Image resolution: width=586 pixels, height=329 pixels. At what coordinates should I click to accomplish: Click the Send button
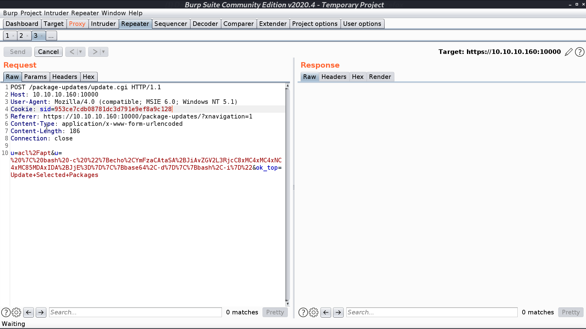pyautogui.click(x=18, y=52)
